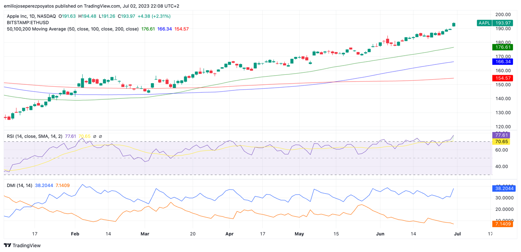Image resolution: width=521 pixels, height=252 pixels.
Task: Click the first ∅ symbol in RSI legend
Action: pos(95,136)
